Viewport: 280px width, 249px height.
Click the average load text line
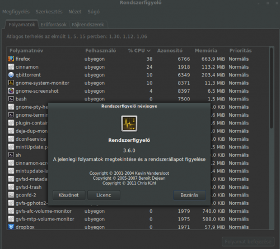(77, 36)
